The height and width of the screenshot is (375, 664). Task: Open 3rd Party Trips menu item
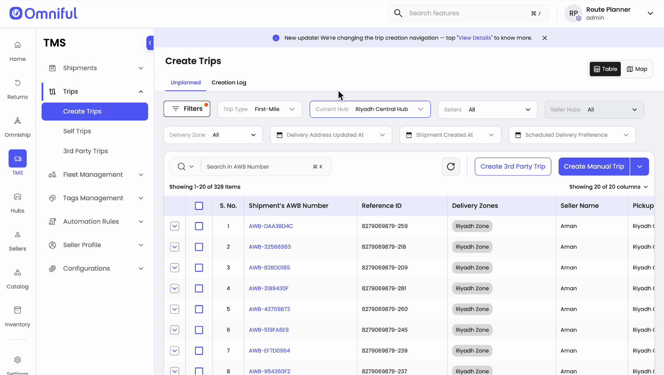tap(85, 151)
